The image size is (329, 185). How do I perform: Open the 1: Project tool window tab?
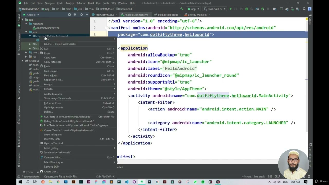tap(19, 21)
